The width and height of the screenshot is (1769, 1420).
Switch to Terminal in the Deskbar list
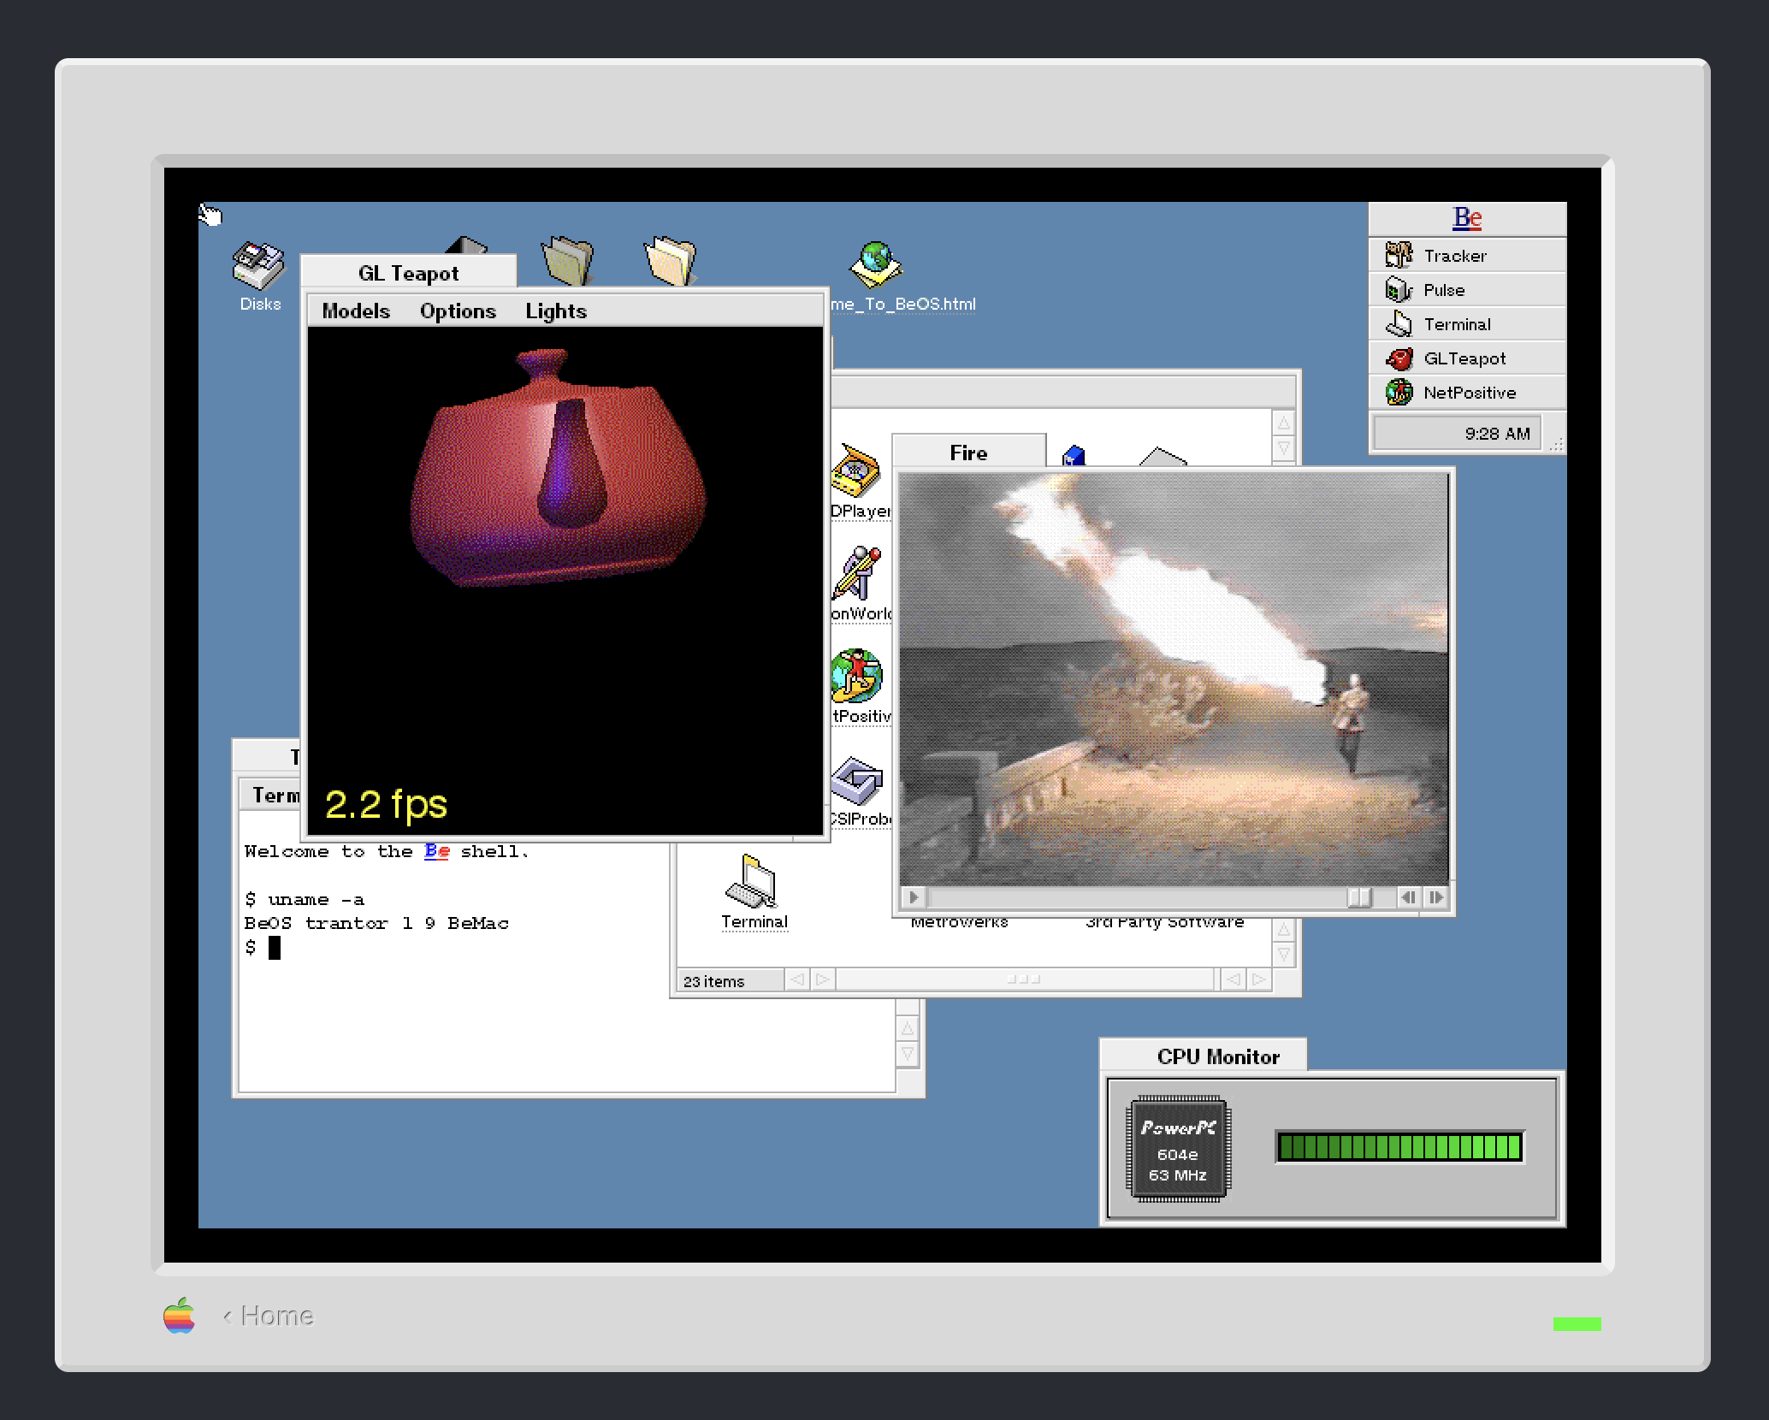click(x=1467, y=324)
